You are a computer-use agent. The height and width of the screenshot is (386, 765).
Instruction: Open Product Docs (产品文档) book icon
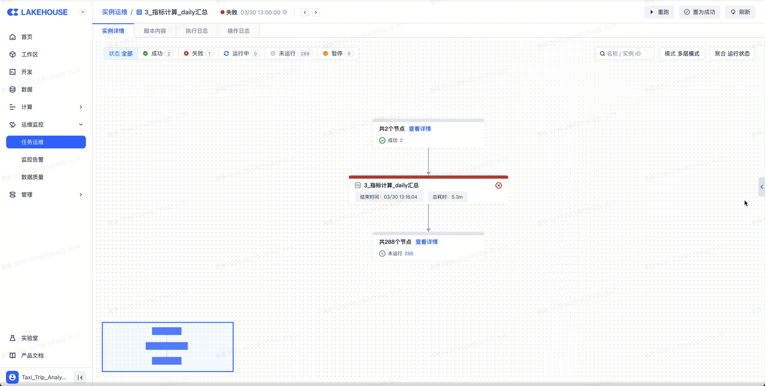click(13, 356)
